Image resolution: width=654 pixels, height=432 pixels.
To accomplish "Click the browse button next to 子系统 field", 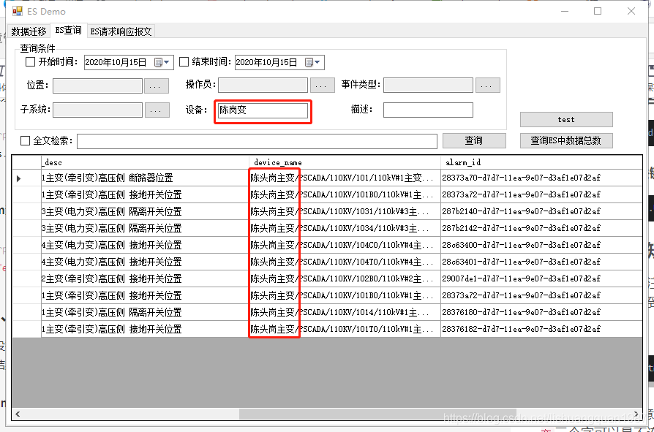I will pos(157,110).
